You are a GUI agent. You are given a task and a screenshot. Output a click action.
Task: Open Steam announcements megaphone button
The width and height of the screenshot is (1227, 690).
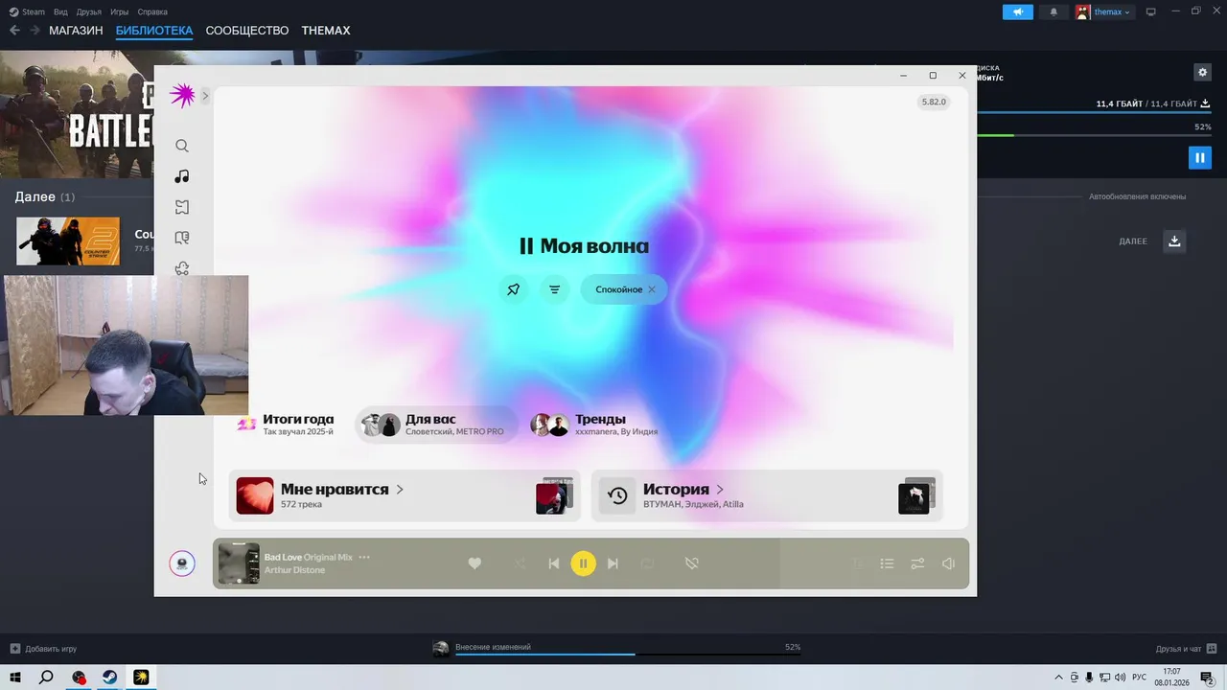tap(1018, 11)
